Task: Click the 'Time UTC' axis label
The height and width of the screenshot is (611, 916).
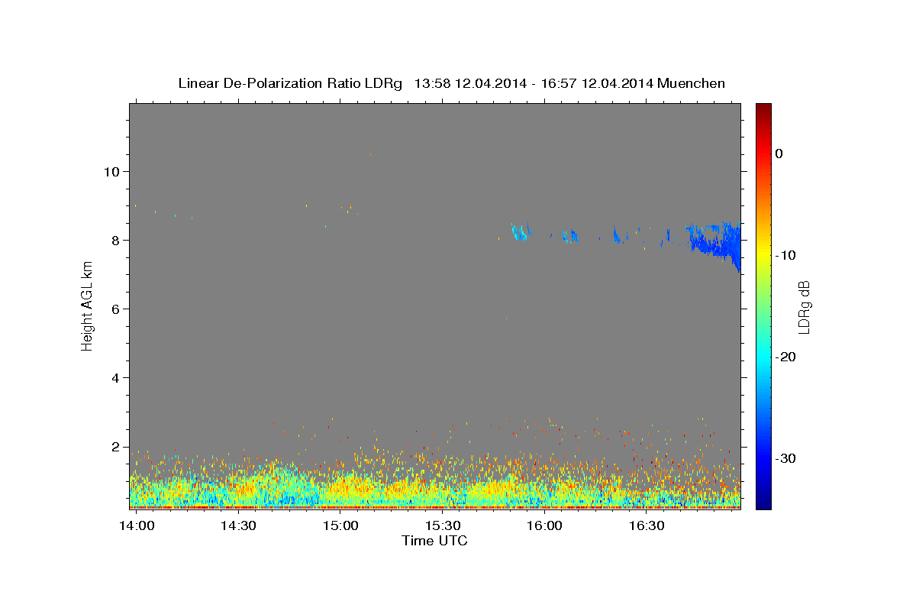Action: click(x=434, y=541)
